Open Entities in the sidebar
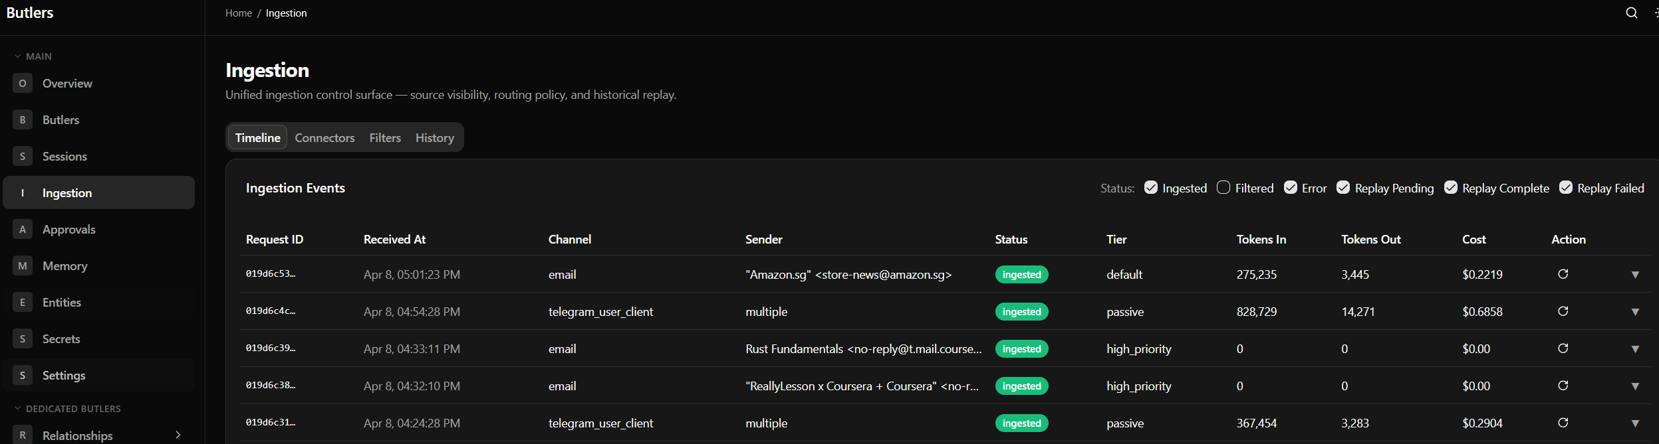 coord(98,302)
